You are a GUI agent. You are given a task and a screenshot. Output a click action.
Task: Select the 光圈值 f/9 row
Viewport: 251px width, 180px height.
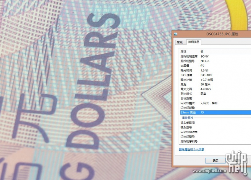(x=216, y=66)
